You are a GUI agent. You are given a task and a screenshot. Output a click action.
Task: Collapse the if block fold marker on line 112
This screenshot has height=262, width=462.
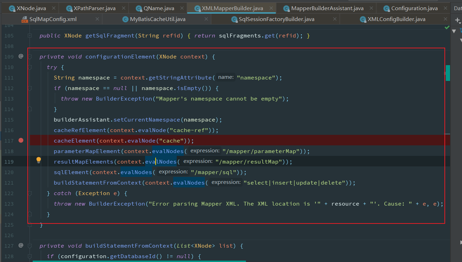click(30, 88)
